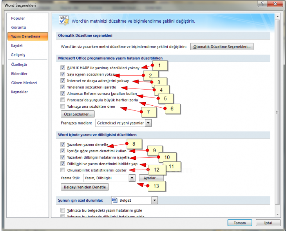
Task: Toggle 'Yinelenen sözcükleri işaretle' checkbox
Action: [63, 87]
